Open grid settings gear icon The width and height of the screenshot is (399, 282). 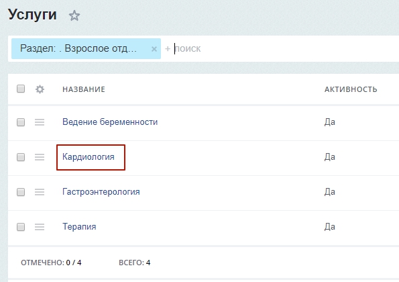pyautogui.click(x=40, y=89)
